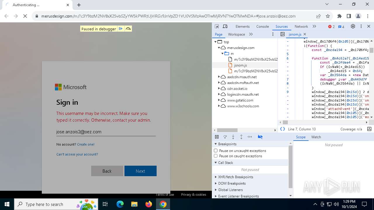The width and height of the screenshot is (374, 210).
Task: Expand aadcdn.msauth.net domain node
Action: click(219, 77)
